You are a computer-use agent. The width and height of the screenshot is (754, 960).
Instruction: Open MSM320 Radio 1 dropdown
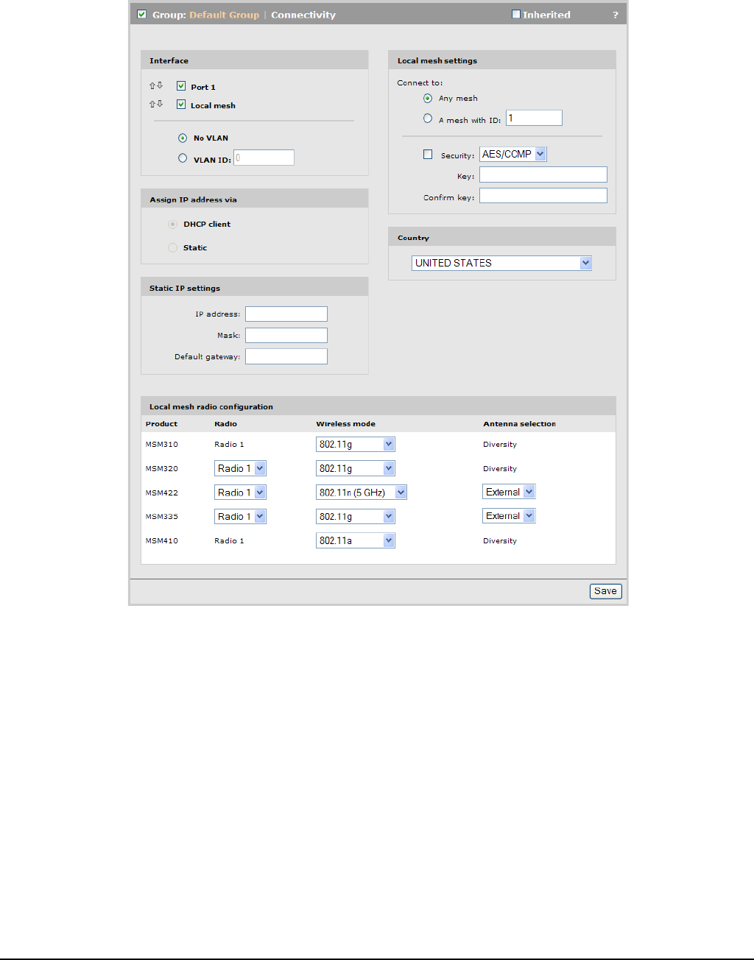[x=241, y=468]
